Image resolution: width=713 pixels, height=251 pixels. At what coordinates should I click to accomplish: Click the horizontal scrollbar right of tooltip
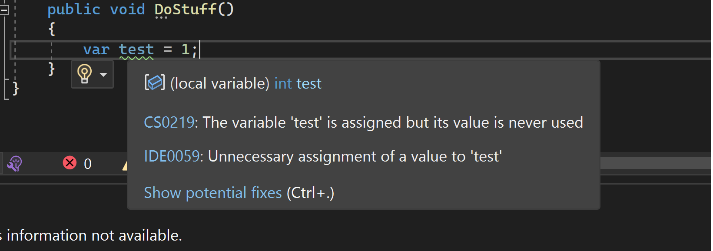655,163
